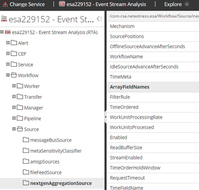Select amqpSources in the tree
Image resolution: width=199 pixels, height=190 pixels.
point(45,162)
